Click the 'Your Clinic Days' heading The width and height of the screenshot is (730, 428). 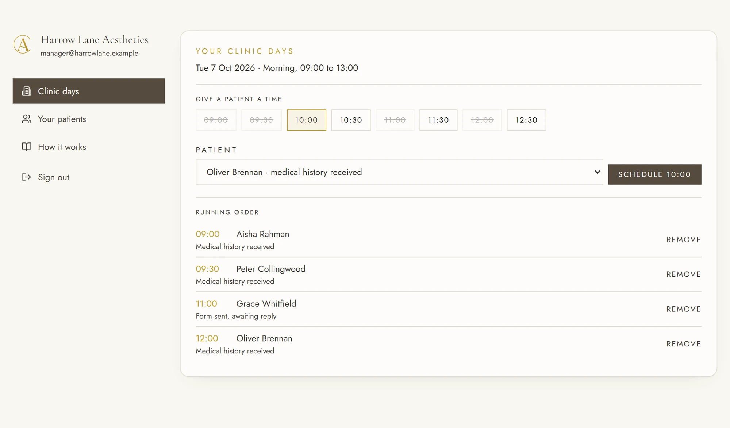(245, 51)
